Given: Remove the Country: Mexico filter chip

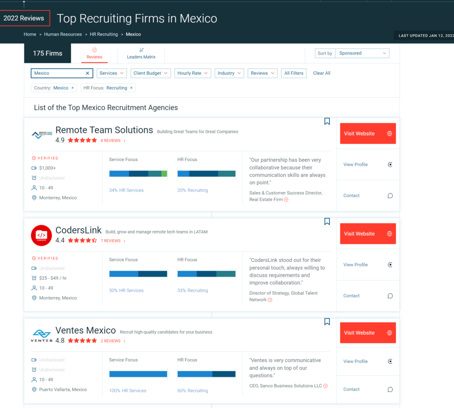Looking at the screenshot, I should coord(73,88).
